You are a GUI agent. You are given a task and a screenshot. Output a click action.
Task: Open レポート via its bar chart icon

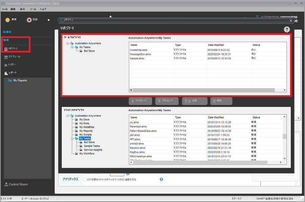pyautogui.click(x=6, y=73)
